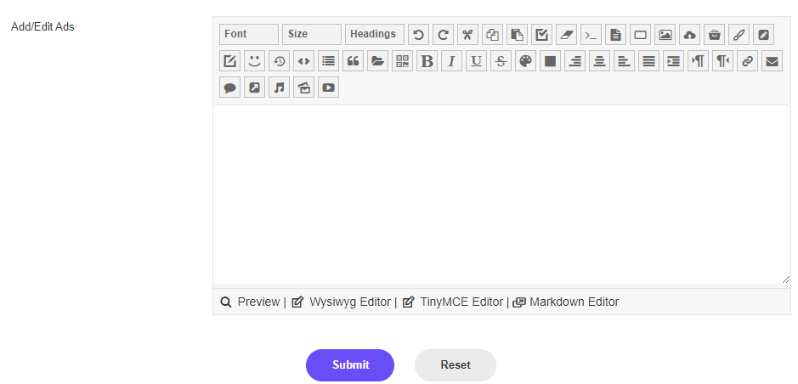Click the external link arrow icon
Image resolution: width=798 pixels, height=384 pixels.
point(254,88)
